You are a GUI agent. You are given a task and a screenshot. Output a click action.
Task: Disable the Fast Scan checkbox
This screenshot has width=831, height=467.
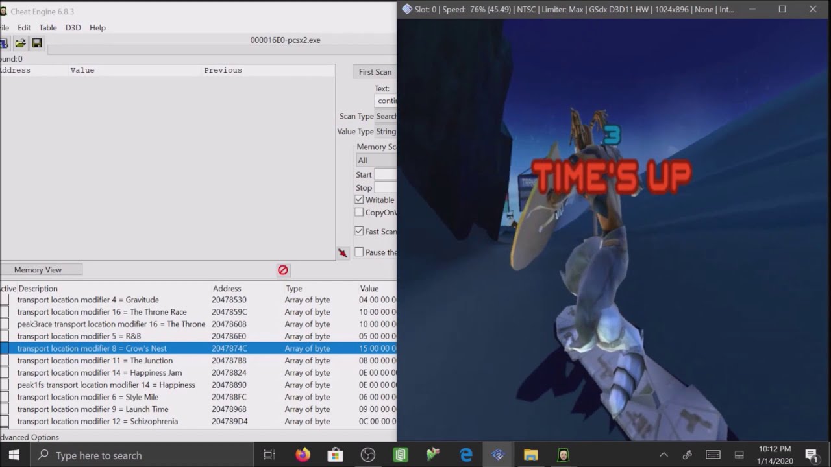point(359,232)
